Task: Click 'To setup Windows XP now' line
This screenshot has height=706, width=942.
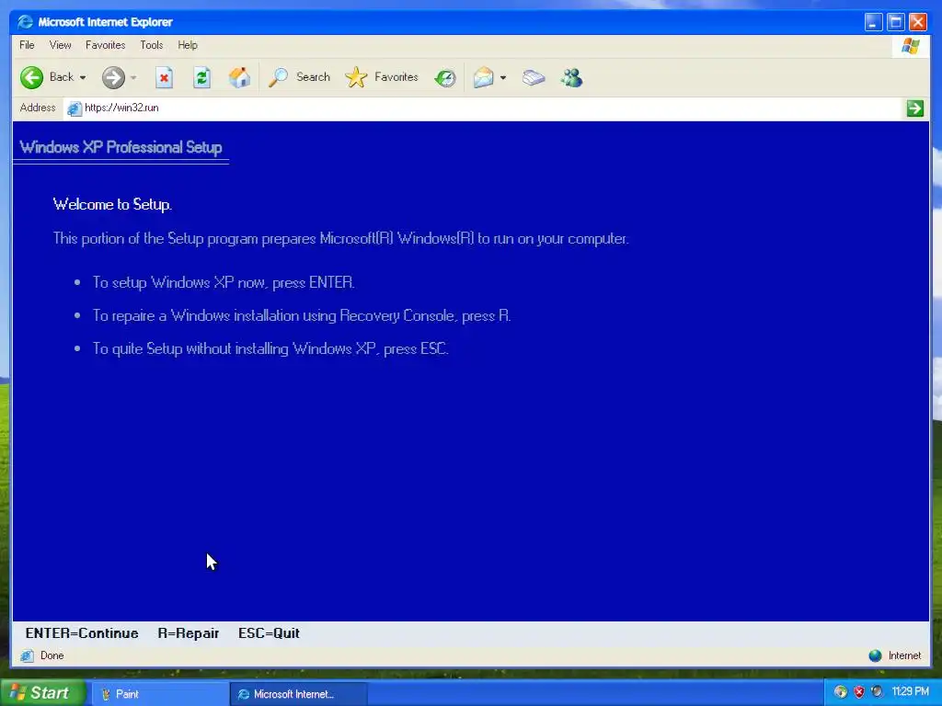Action: coord(224,283)
